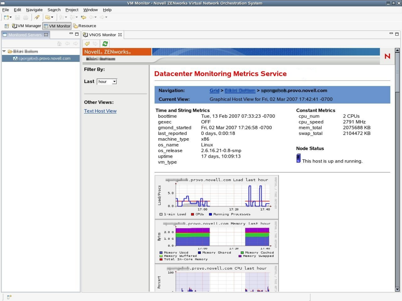402x301 pixels.
Task: Click the Home icon in Monitored Servers
Action: [59, 43]
